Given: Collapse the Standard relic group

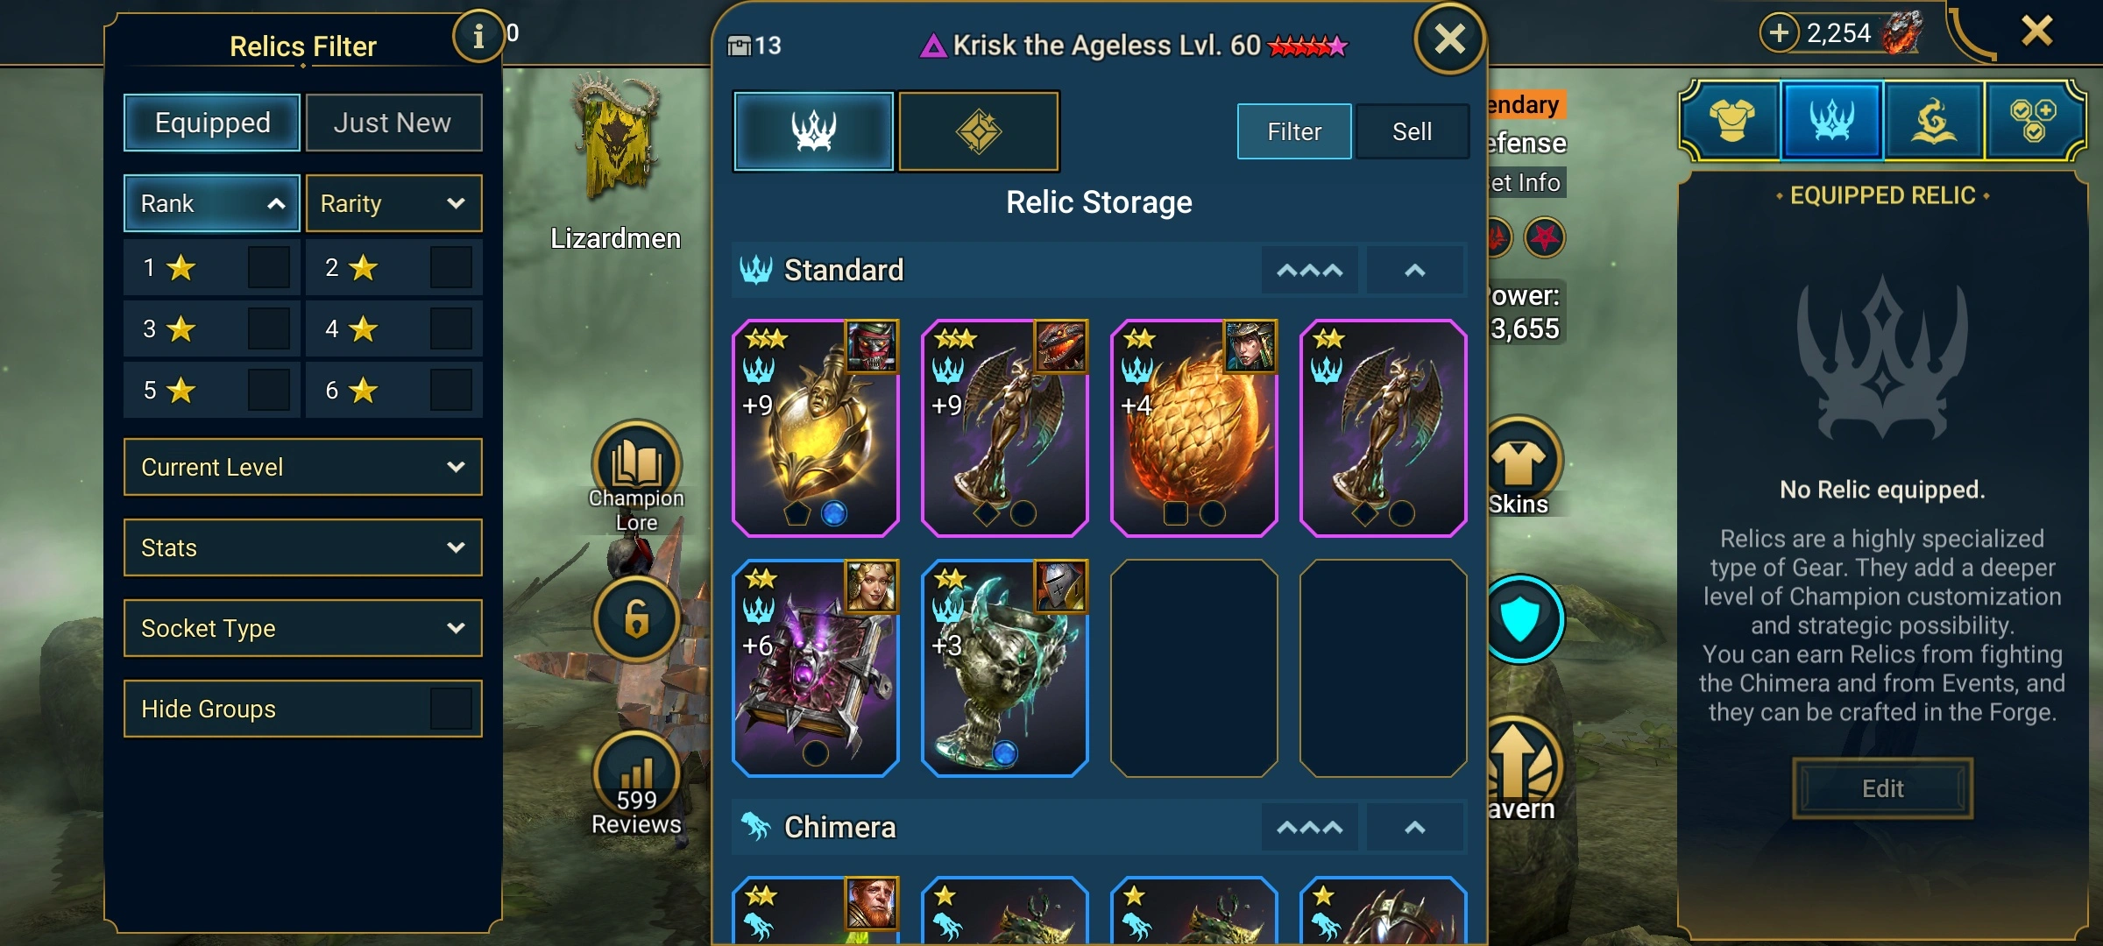Looking at the screenshot, I should pos(1414,270).
